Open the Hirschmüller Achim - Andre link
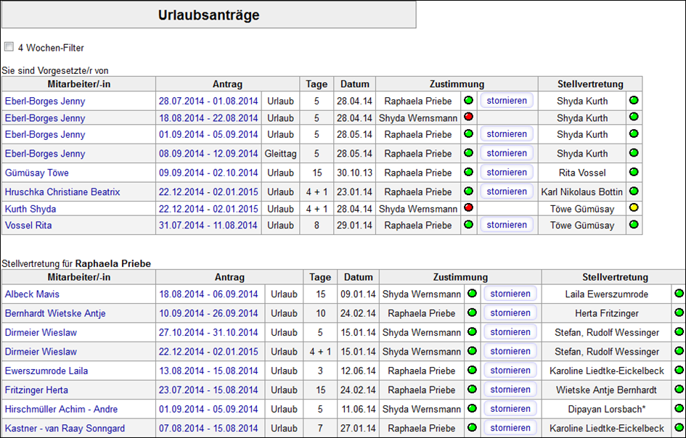The height and width of the screenshot is (438, 686). [61, 409]
